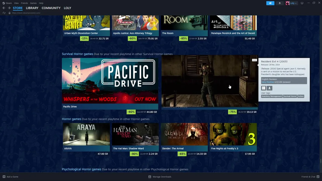
Task: Click the back navigation arrow
Action: click(4, 8)
